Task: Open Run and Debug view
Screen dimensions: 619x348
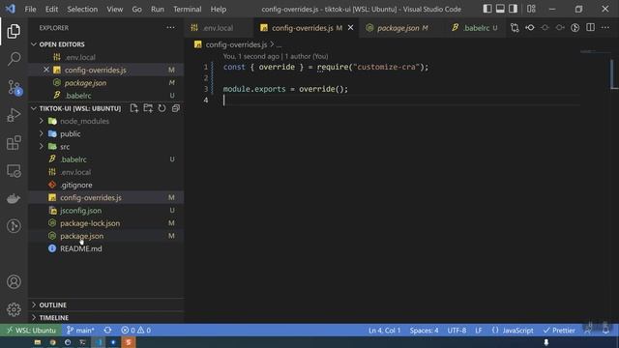Action: [x=14, y=115]
